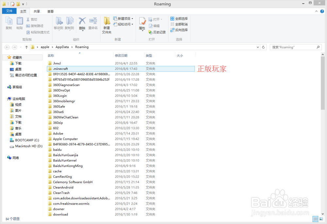Minimize the ribbon with the chevron toggle
The width and height of the screenshot is (327, 224).
(x=316, y=11)
